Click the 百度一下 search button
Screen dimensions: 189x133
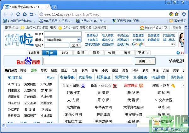(145, 61)
